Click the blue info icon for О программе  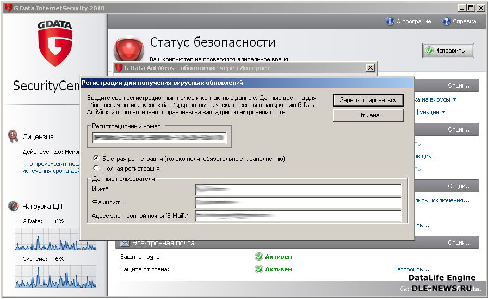390,21
